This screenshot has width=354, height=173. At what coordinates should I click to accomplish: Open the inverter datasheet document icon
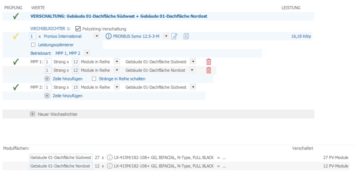click(186, 36)
